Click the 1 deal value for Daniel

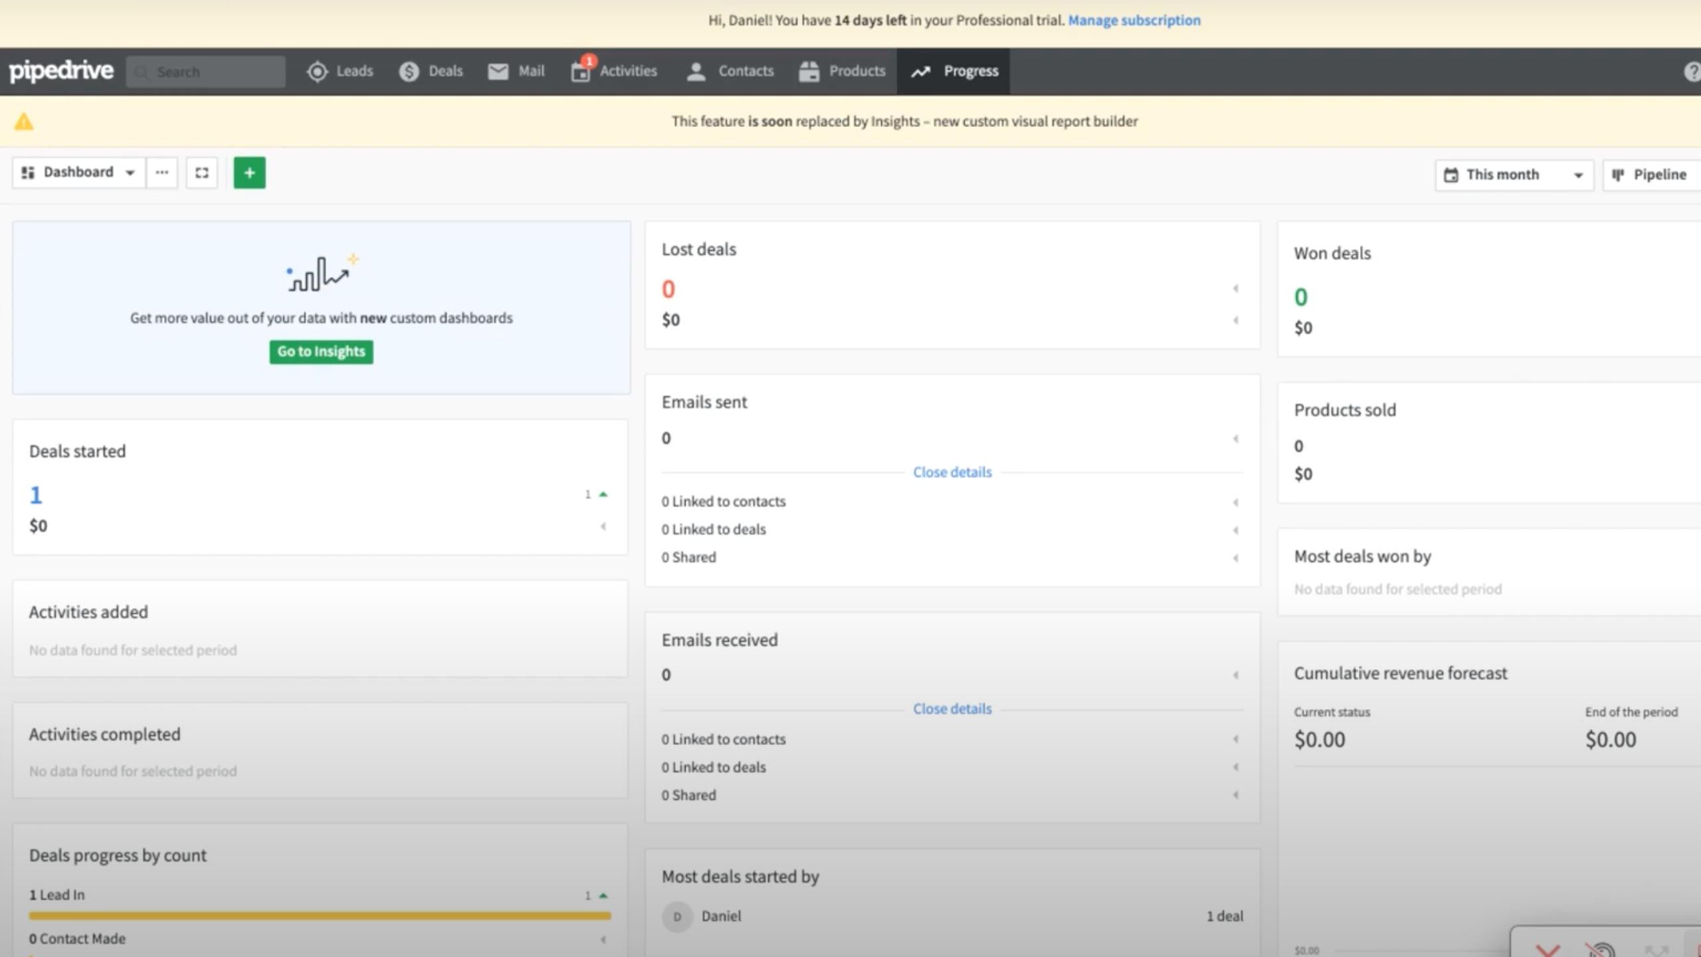click(1225, 916)
